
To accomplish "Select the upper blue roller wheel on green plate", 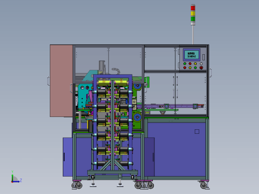I will [137, 86].
